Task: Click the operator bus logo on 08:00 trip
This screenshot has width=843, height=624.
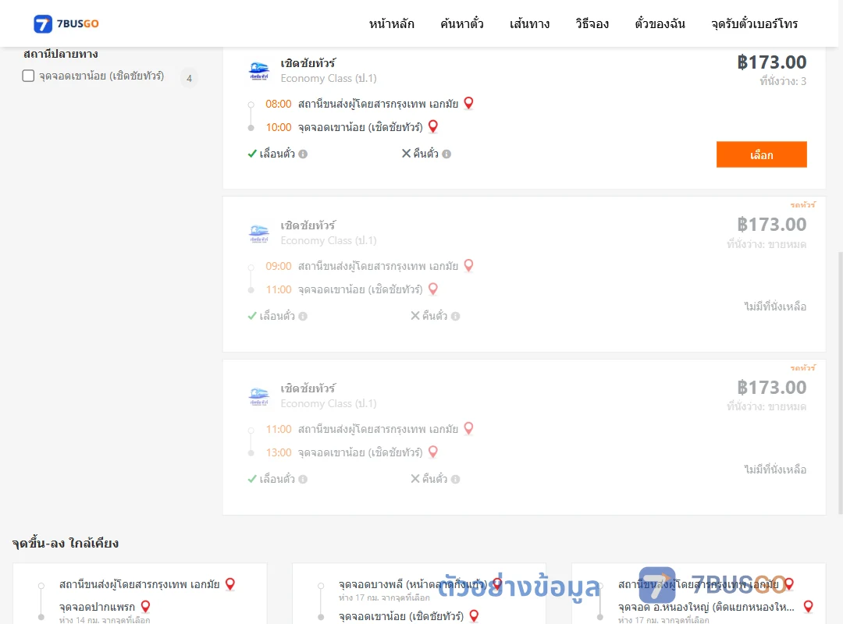Action: point(259,71)
